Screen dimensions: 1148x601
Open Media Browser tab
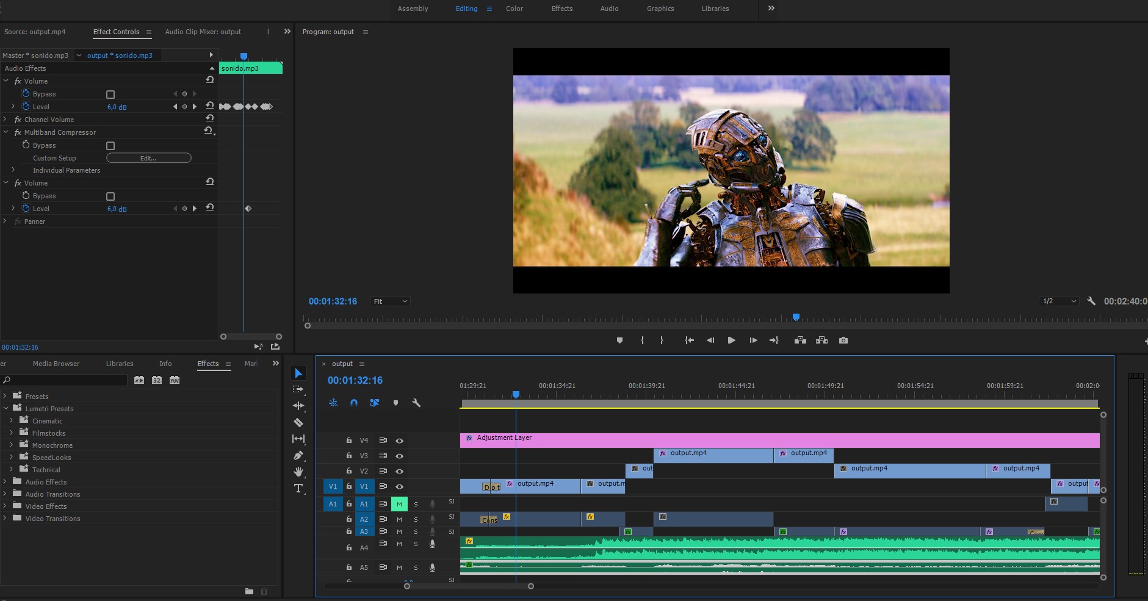tap(56, 364)
